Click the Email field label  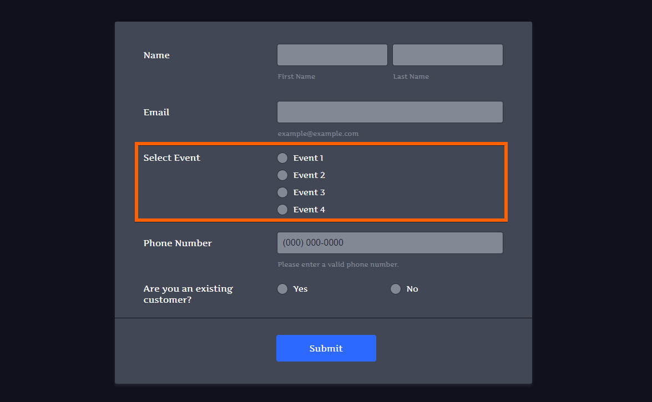[156, 113]
